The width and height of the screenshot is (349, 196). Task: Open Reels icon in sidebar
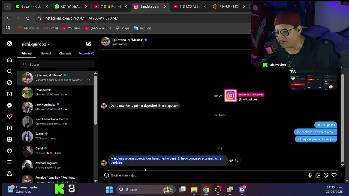point(10,94)
